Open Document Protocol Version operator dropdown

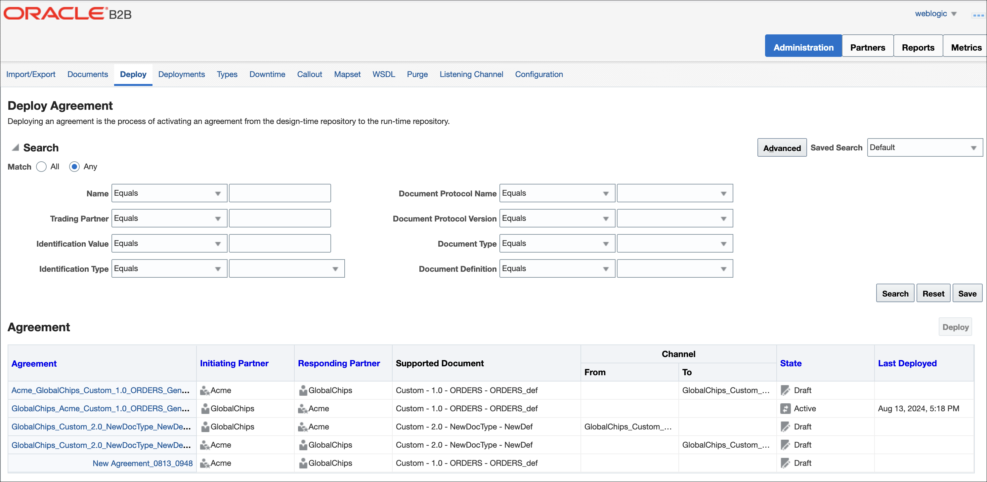coord(557,218)
